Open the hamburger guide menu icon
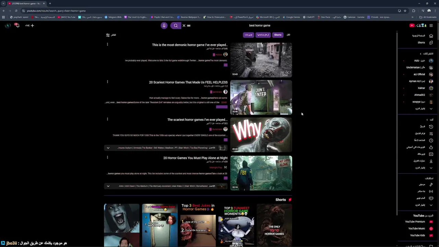 pos(431,25)
